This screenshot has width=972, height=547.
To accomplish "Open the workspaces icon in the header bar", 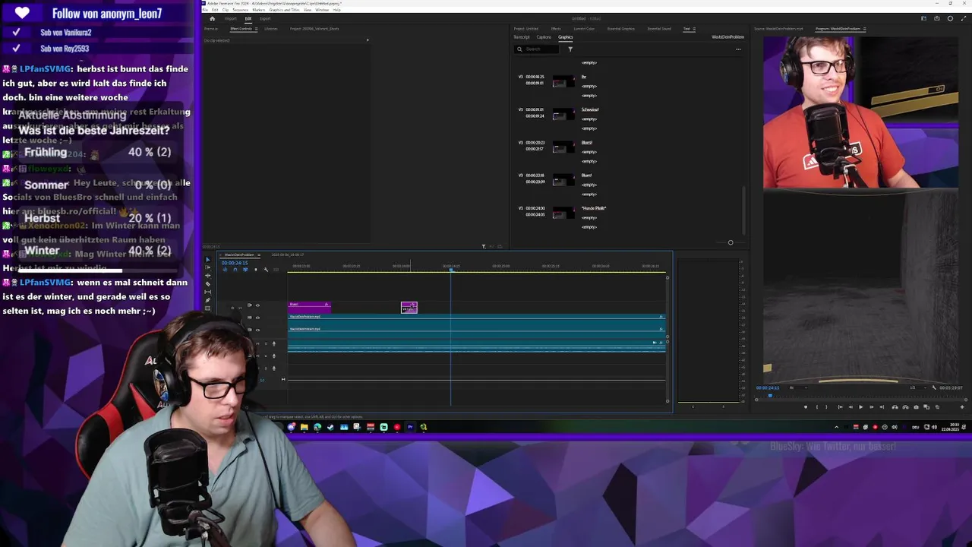I will click(x=923, y=18).
